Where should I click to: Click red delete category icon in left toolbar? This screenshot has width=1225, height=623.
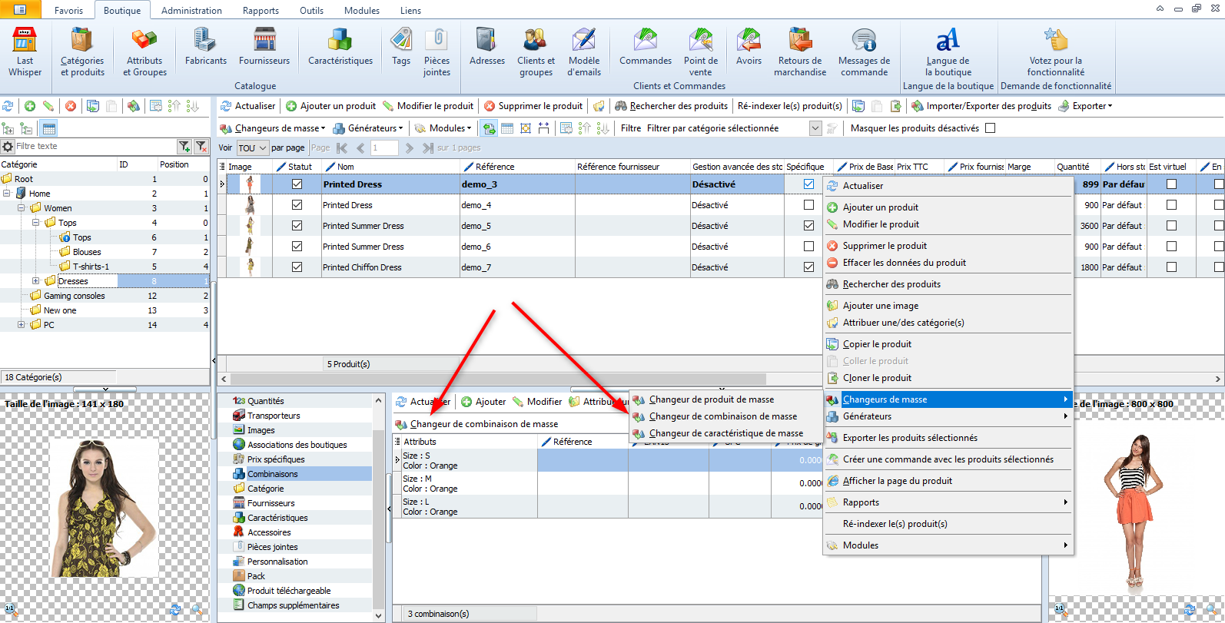(x=71, y=106)
